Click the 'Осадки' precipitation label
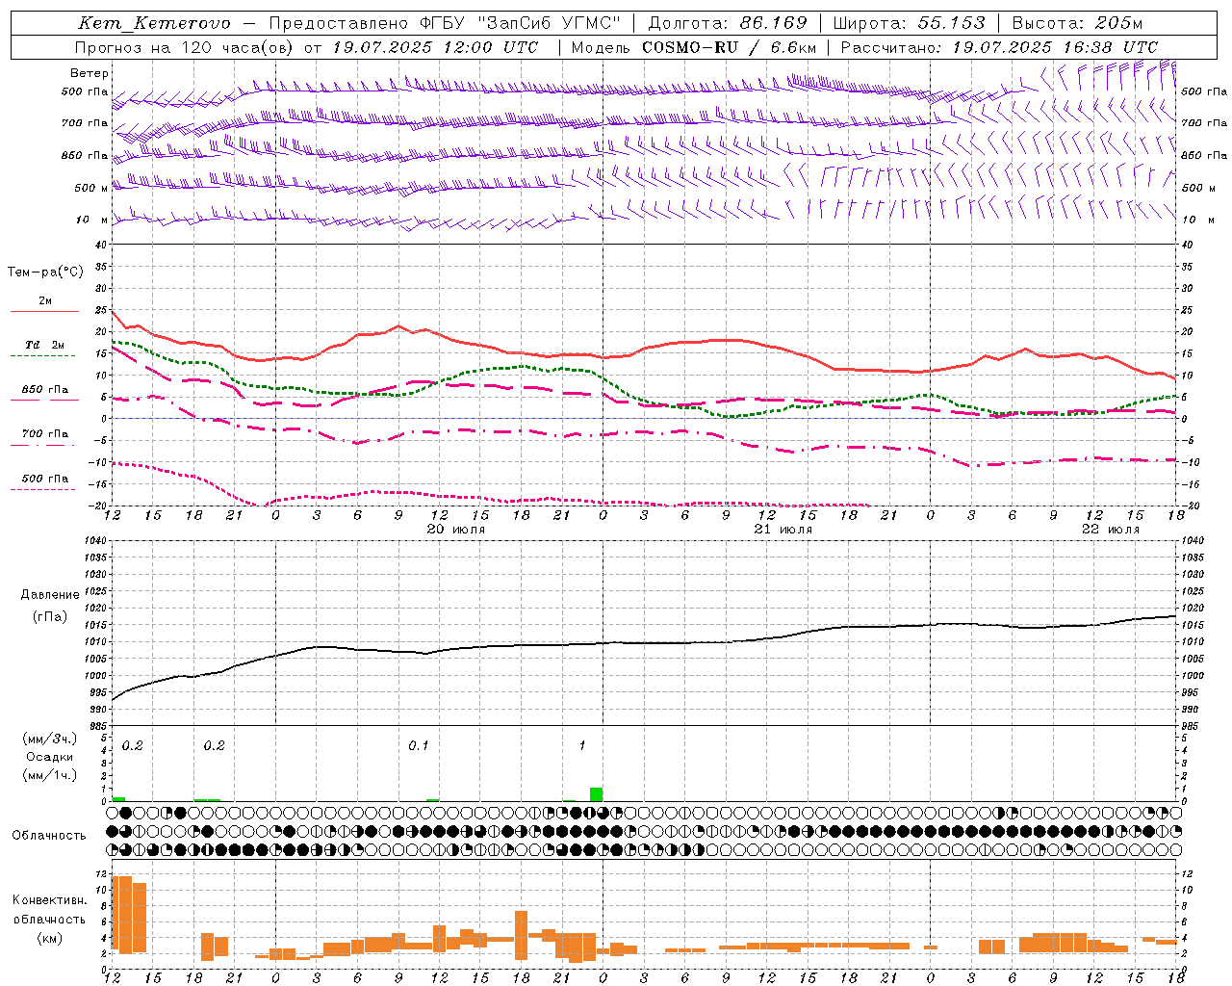The image size is (1232, 986). [x=49, y=758]
